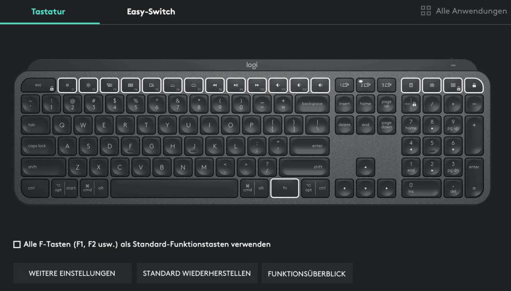The width and height of the screenshot is (511, 291).
Task: Open the Mission Control key (F3)
Action: pyautogui.click(x=109, y=85)
